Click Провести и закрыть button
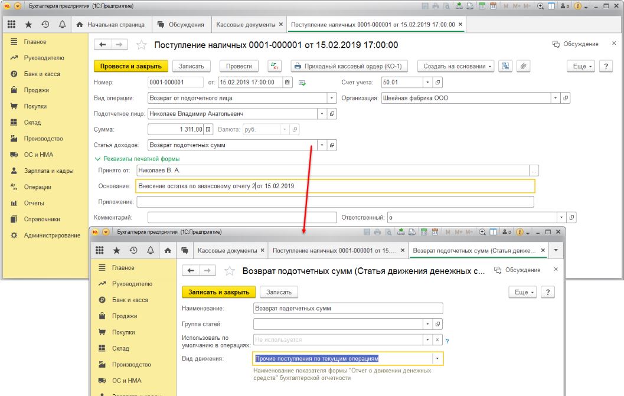Viewport: 624px width, 396px height. pyautogui.click(x=131, y=66)
